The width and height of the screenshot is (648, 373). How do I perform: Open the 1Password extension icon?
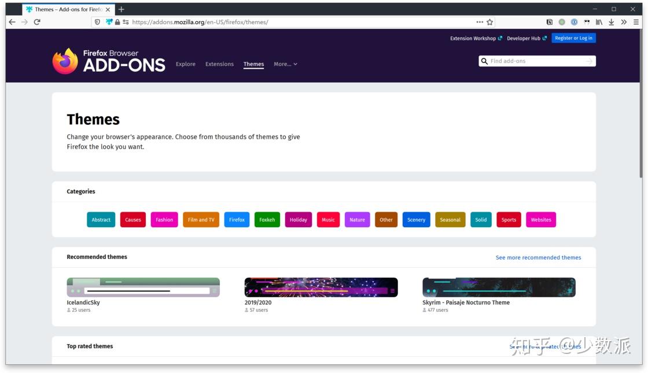(574, 22)
